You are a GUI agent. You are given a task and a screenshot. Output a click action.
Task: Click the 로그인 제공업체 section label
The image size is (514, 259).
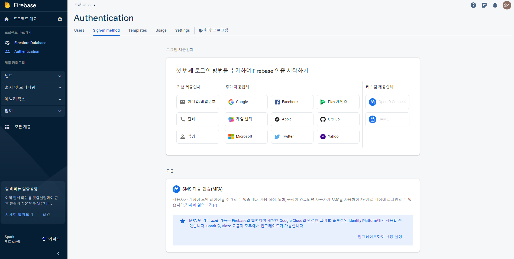pos(180,50)
